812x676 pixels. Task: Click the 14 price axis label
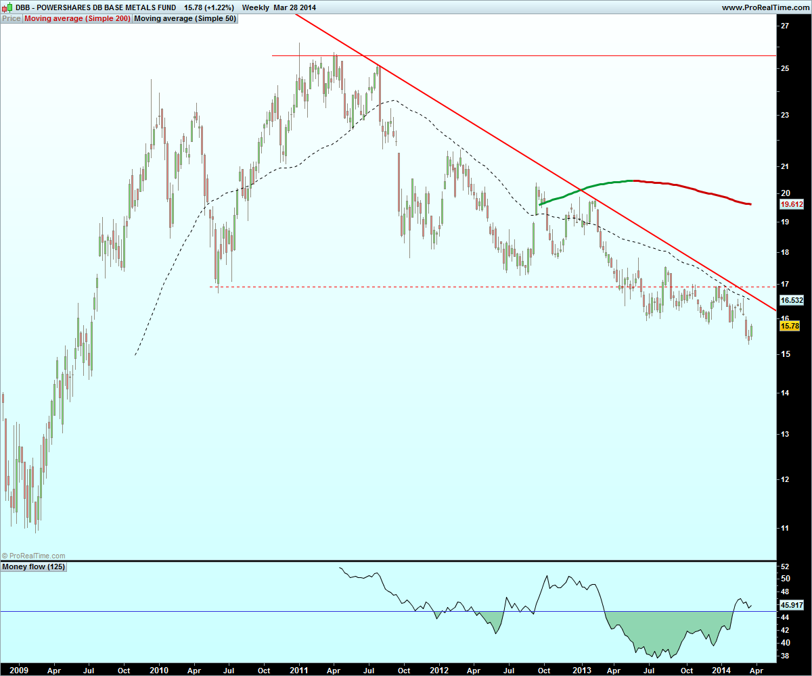(785, 393)
